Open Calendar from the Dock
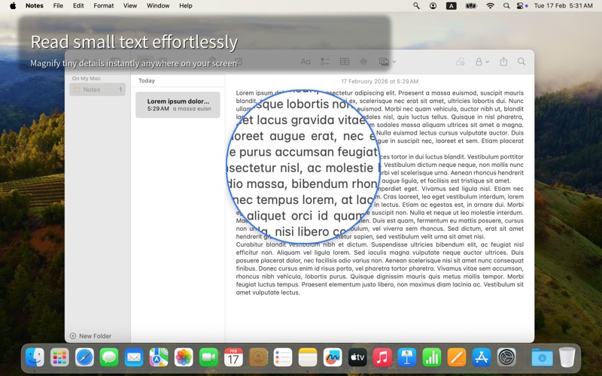The image size is (602, 376). [x=233, y=358]
